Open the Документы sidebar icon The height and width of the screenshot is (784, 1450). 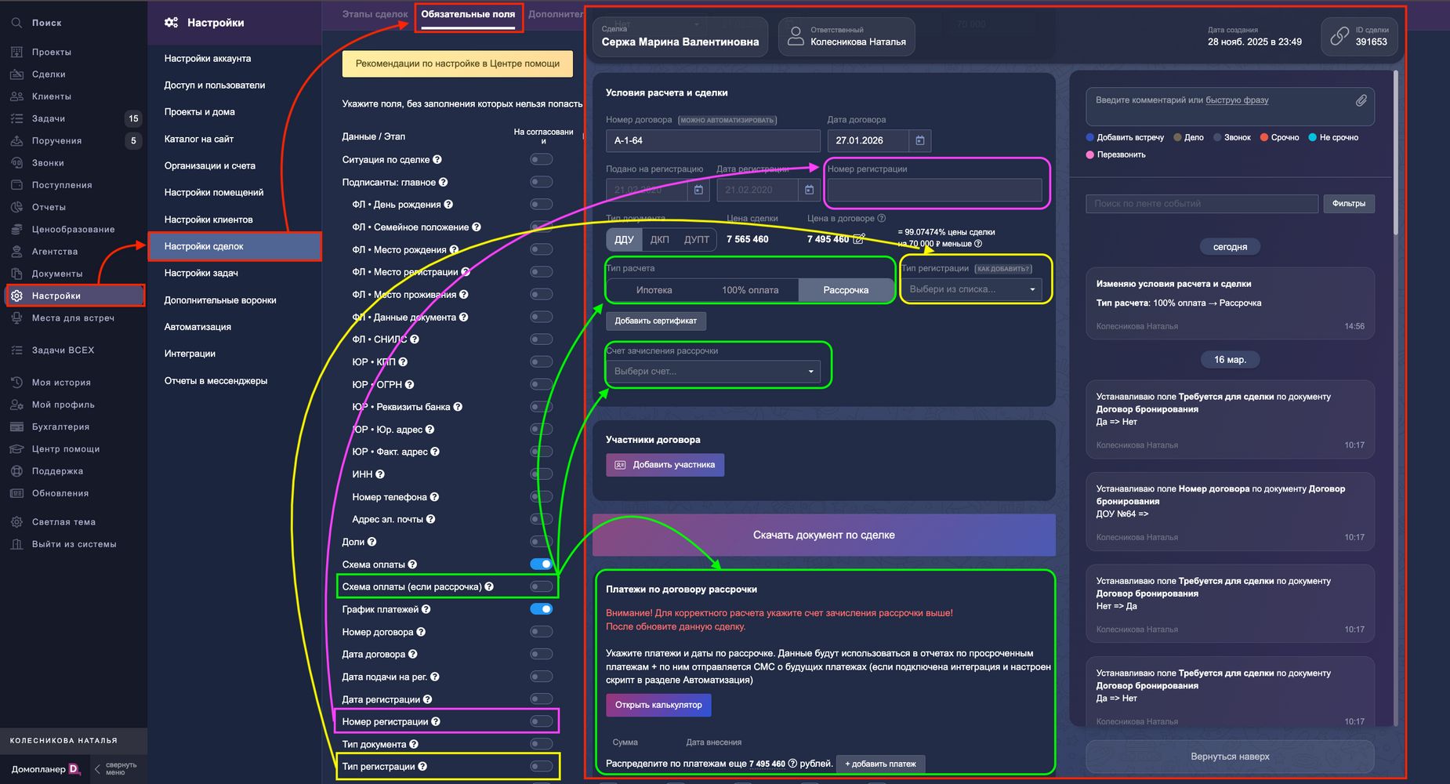[x=16, y=274]
